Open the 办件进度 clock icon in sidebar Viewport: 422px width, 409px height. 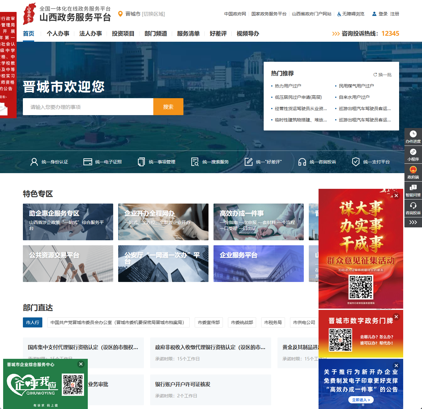pyautogui.click(x=413, y=134)
